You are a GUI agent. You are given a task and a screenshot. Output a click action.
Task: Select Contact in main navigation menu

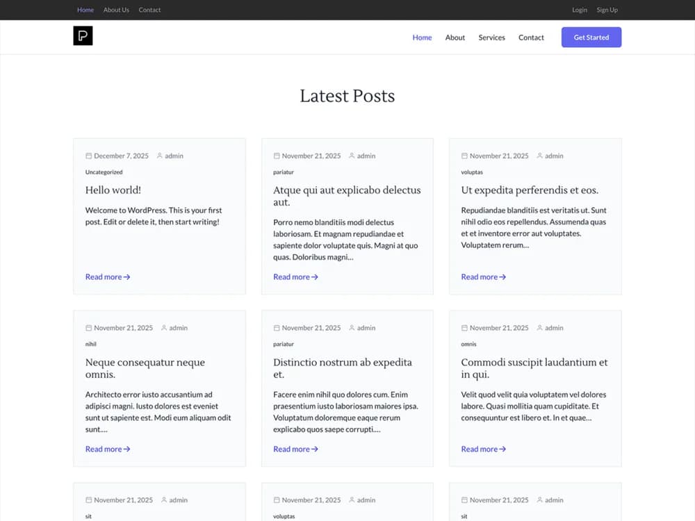click(531, 38)
